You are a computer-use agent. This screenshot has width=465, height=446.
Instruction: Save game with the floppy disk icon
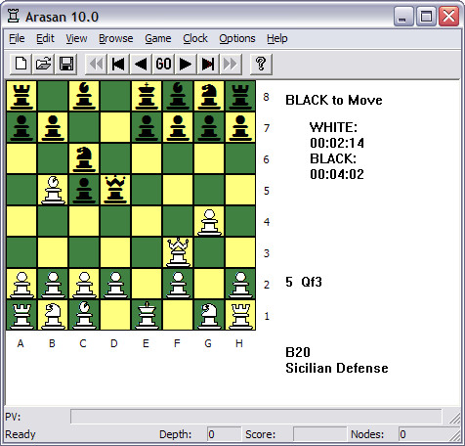66,64
